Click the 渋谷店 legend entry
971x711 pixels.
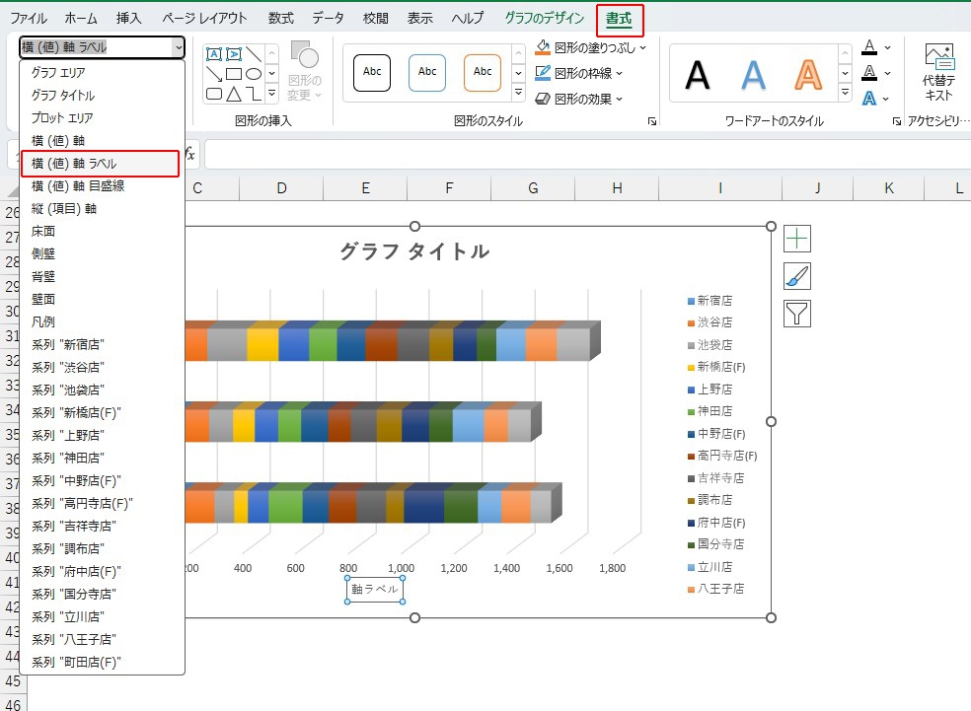coord(714,322)
